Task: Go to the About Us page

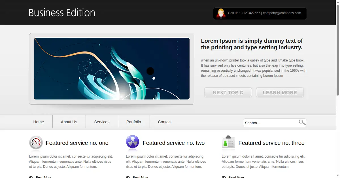Action: point(69,122)
